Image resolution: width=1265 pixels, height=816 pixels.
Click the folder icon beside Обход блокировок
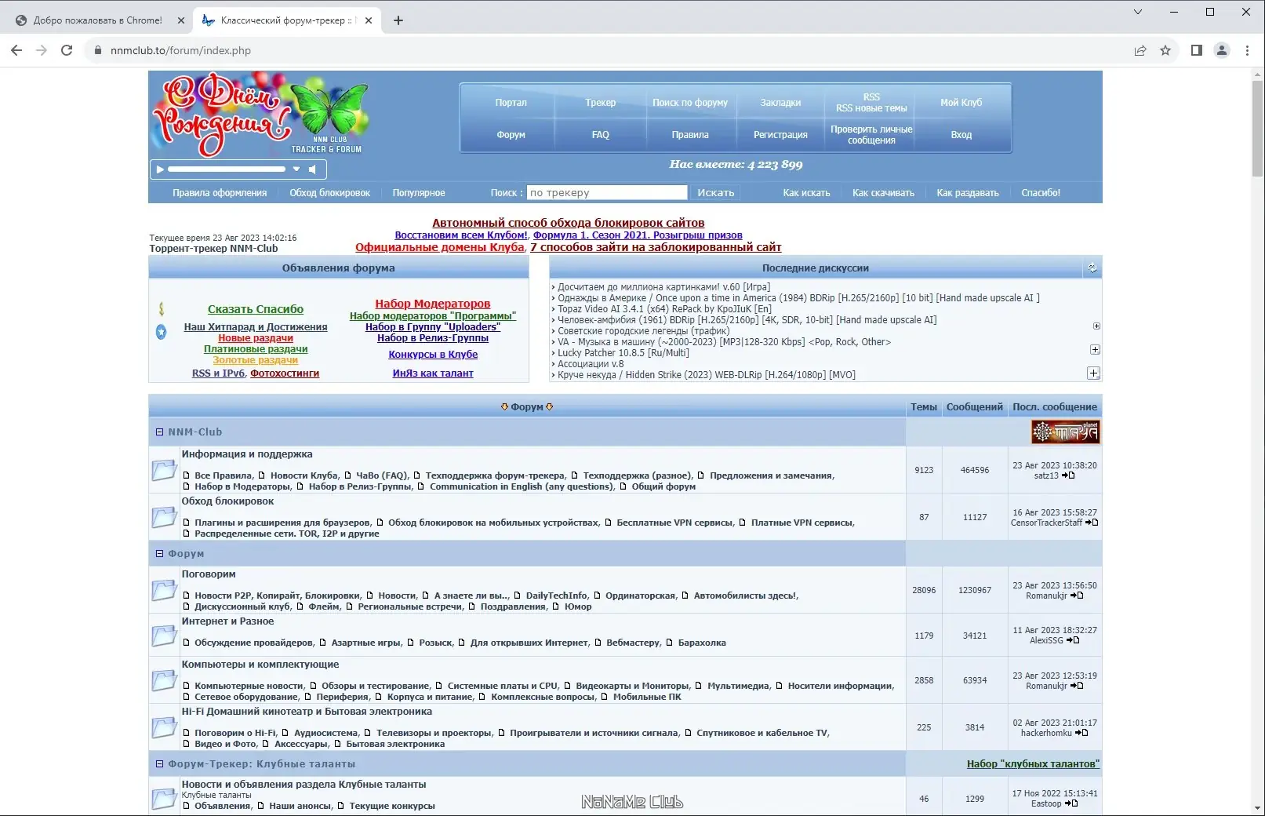pos(164,518)
